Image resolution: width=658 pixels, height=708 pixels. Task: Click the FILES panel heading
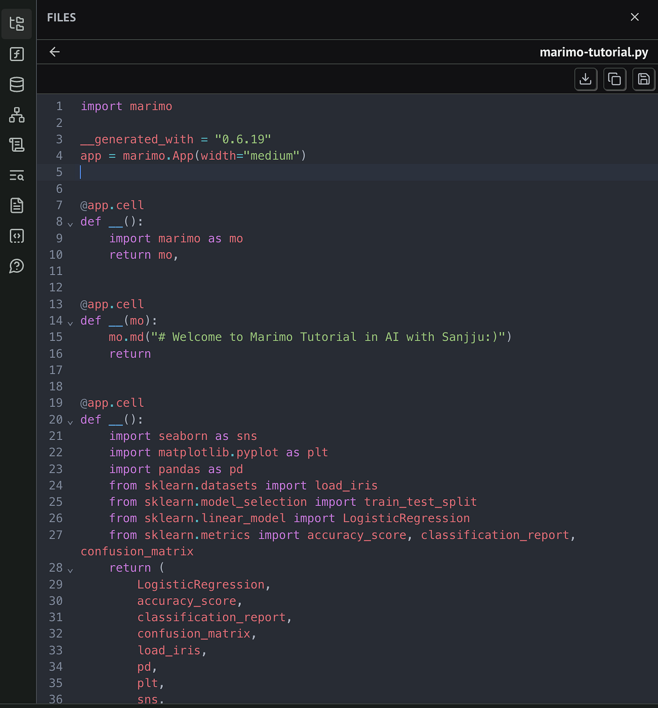click(x=62, y=17)
